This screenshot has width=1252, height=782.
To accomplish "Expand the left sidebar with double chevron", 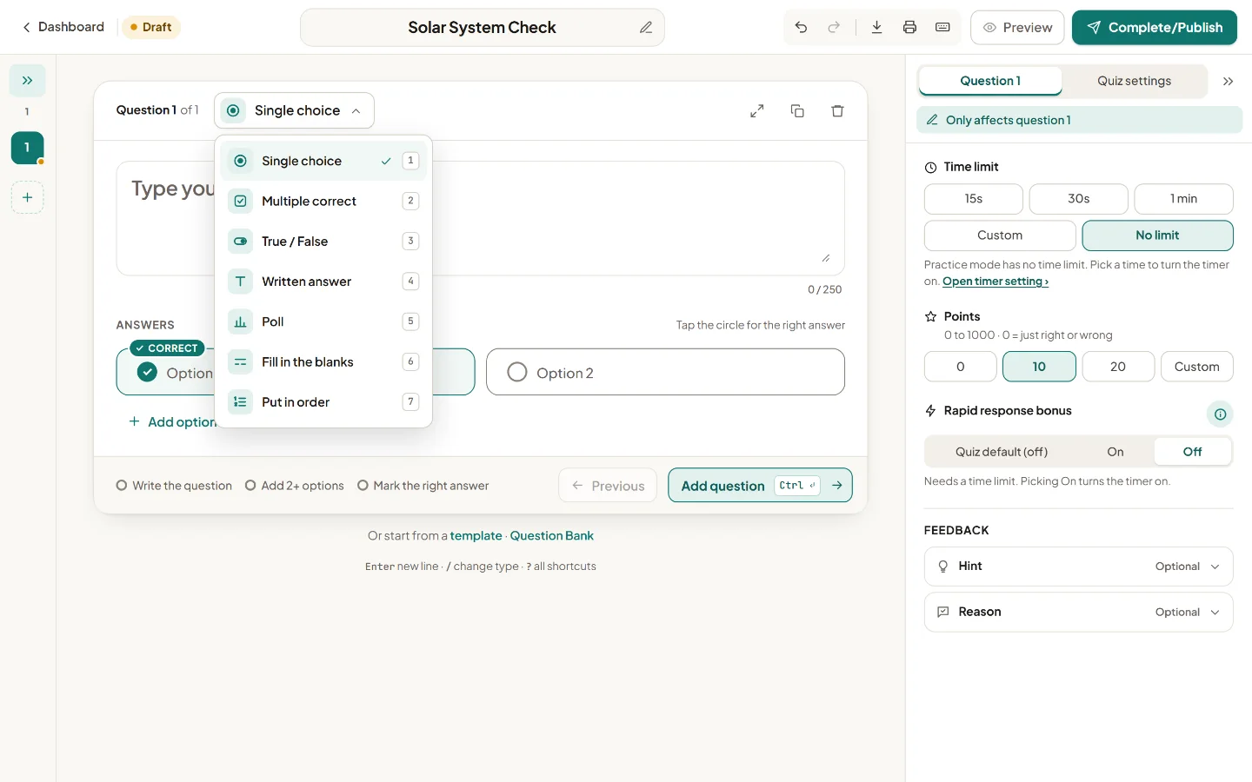I will click(28, 81).
